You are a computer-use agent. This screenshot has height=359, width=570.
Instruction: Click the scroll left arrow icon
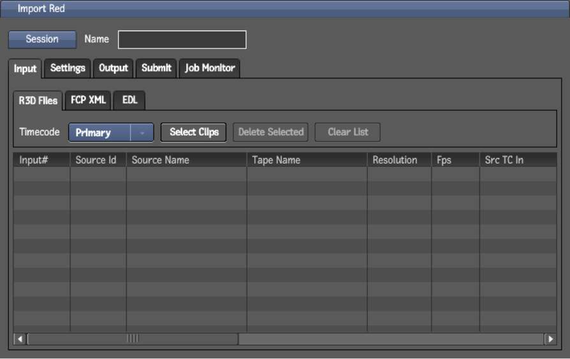coord(20,339)
